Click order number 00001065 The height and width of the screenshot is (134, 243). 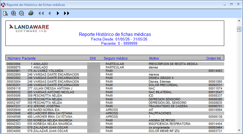(x=215, y=82)
